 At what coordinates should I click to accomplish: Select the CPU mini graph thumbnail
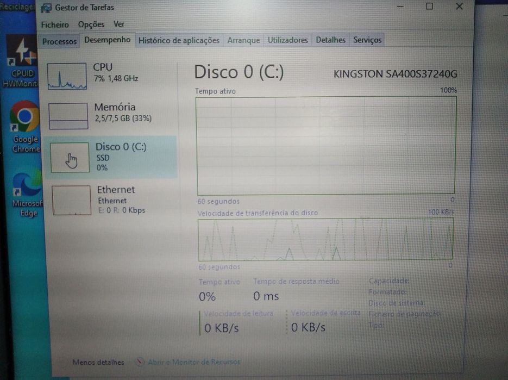point(67,76)
